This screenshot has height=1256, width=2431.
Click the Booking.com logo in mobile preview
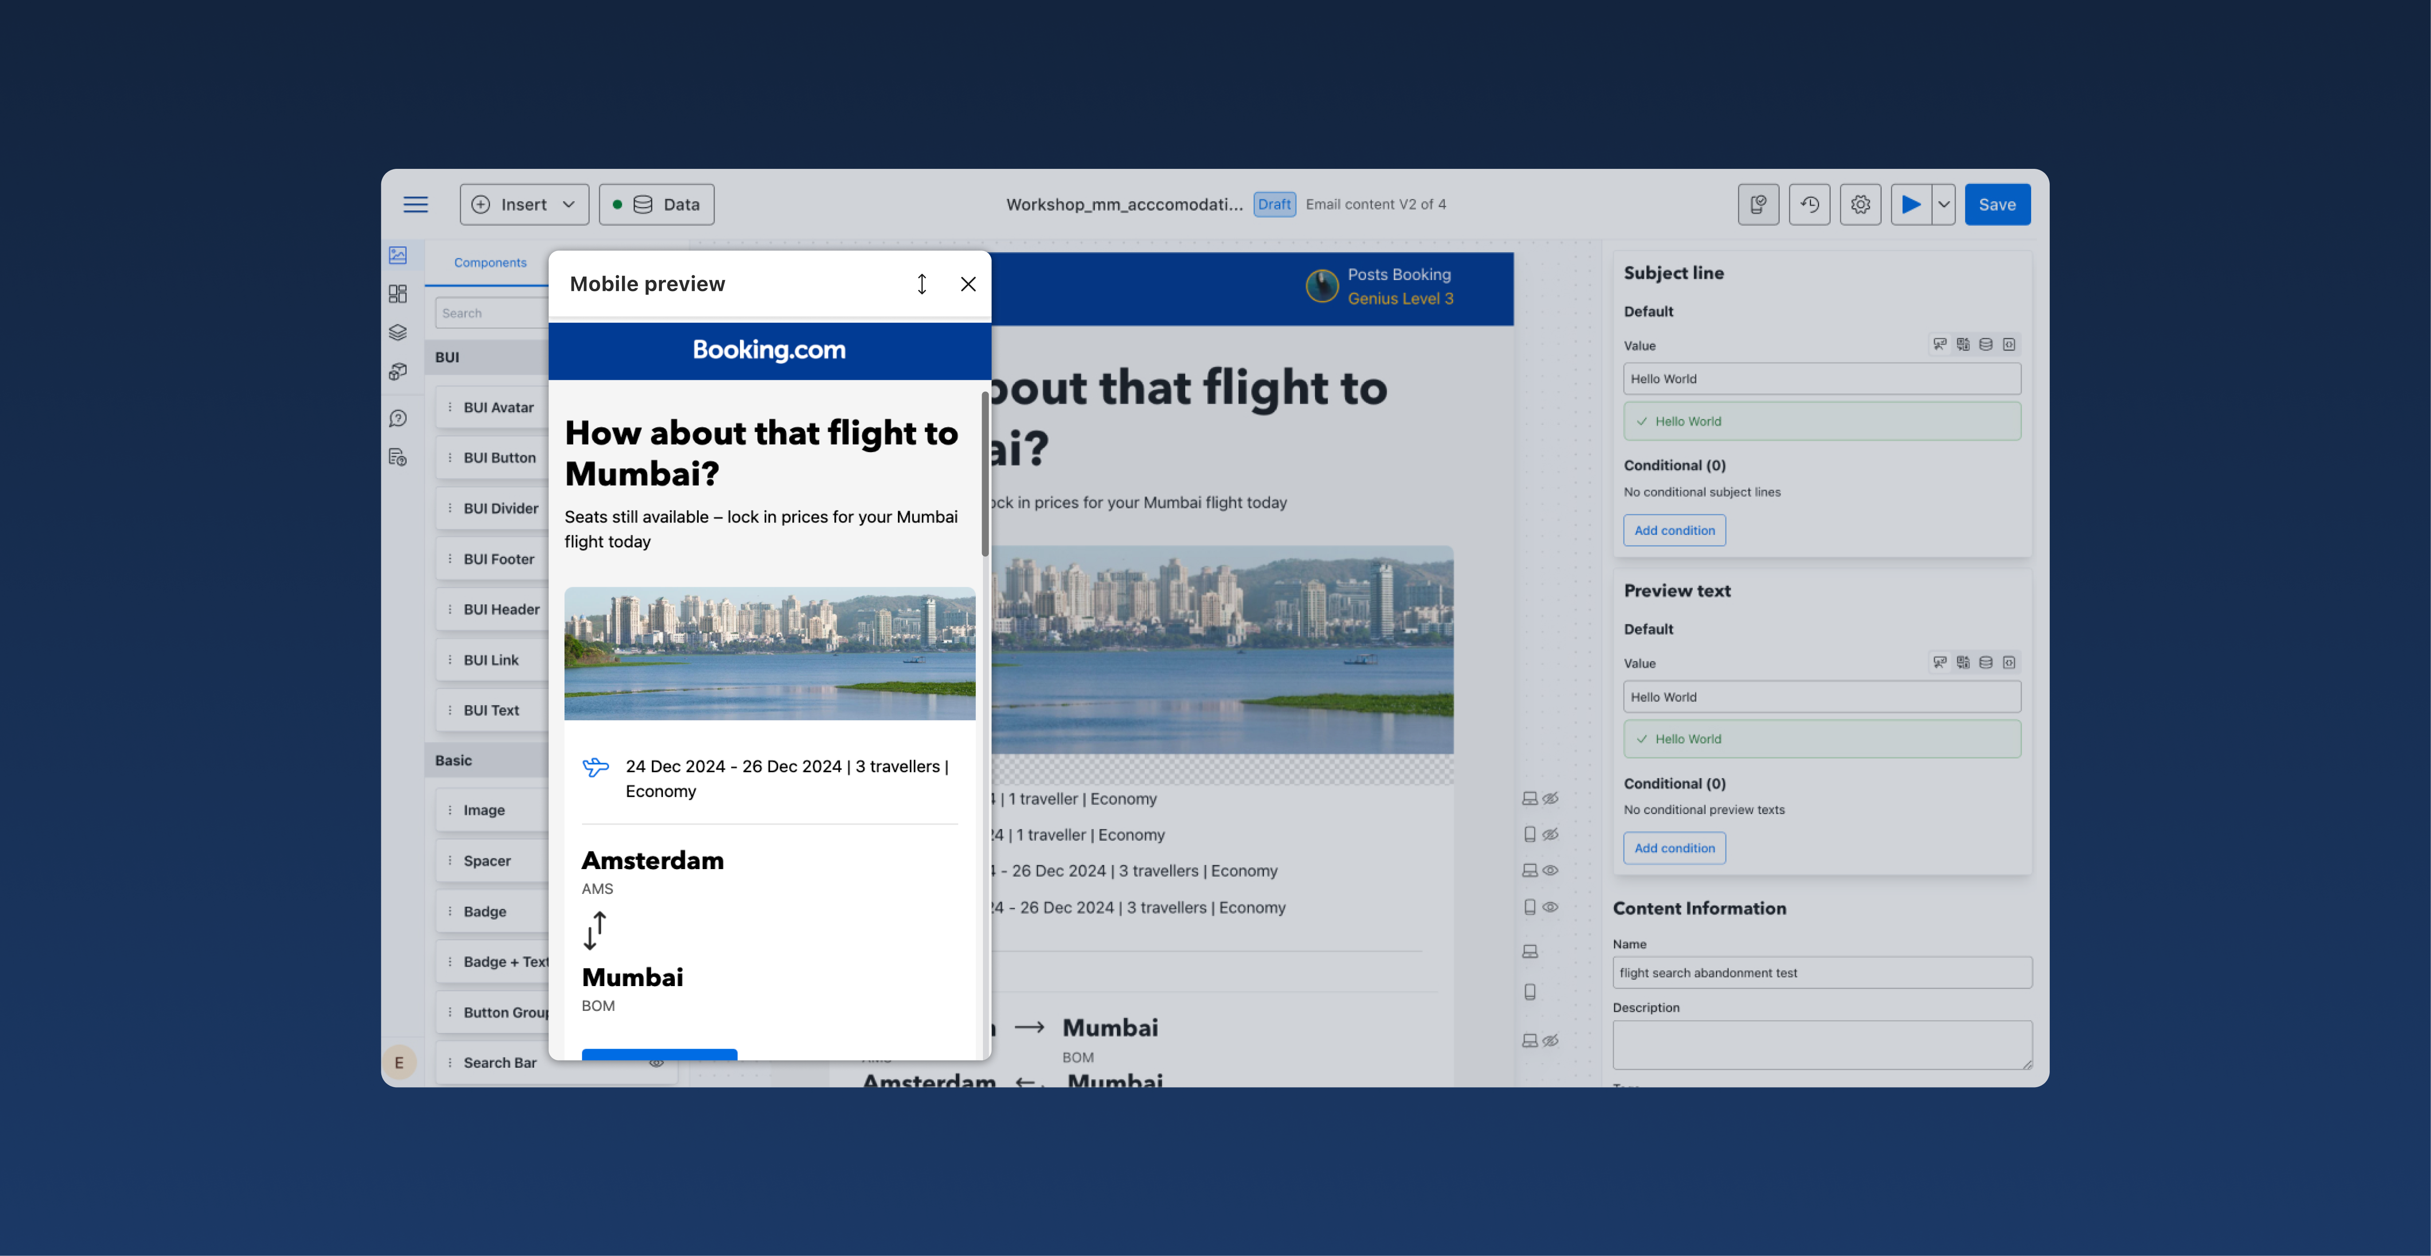click(769, 350)
